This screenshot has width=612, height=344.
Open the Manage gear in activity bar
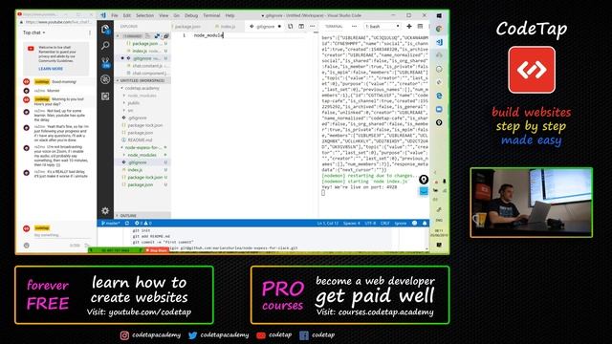point(105,210)
